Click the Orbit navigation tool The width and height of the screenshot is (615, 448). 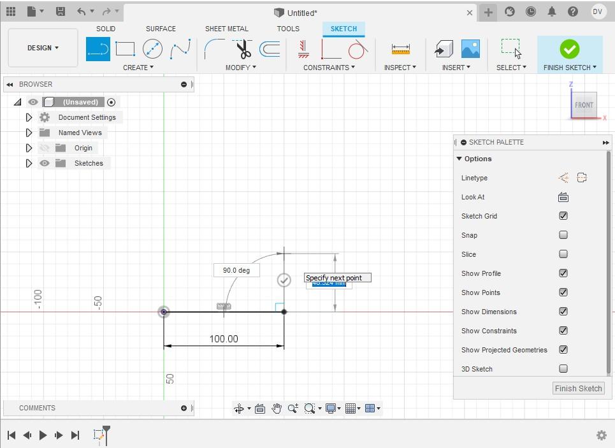click(239, 408)
